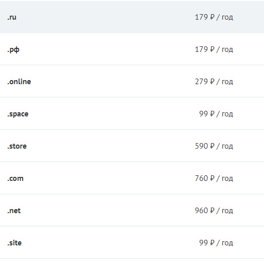Image resolution: width=264 pixels, height=262 pixels.
Task: Click the 960 ₽ / год price
Action: point(214,211)
